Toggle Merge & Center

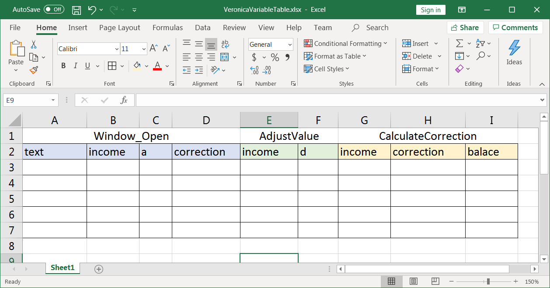click(x=225, y=57)
